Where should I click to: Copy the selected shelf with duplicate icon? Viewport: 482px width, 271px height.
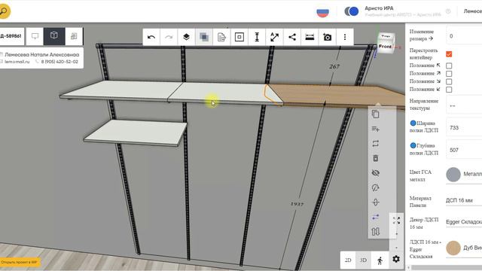[x=375, y=114]
